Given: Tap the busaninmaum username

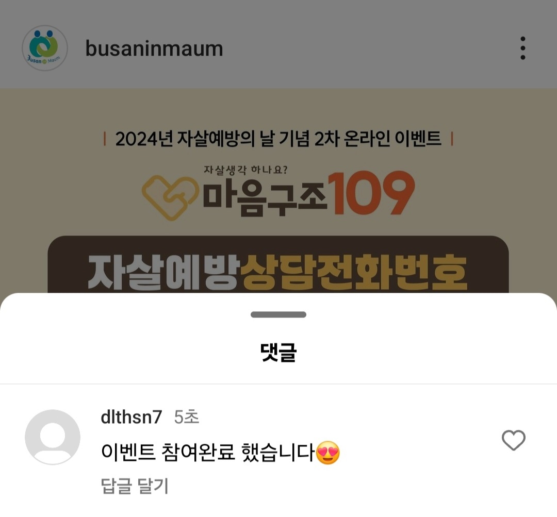Looking at the screenshot, I should [154, 48].
